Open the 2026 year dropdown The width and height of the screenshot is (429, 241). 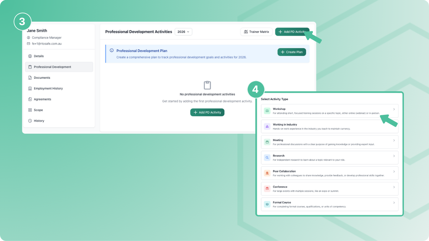pyautogui.click(x=183, y=32)
